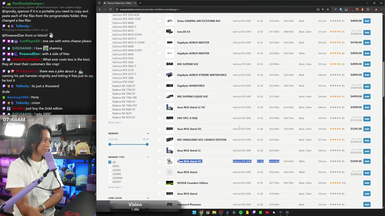Screen dimensions: 385x216
Task: Expand Show more under chipset list
Action: point(115,122)
